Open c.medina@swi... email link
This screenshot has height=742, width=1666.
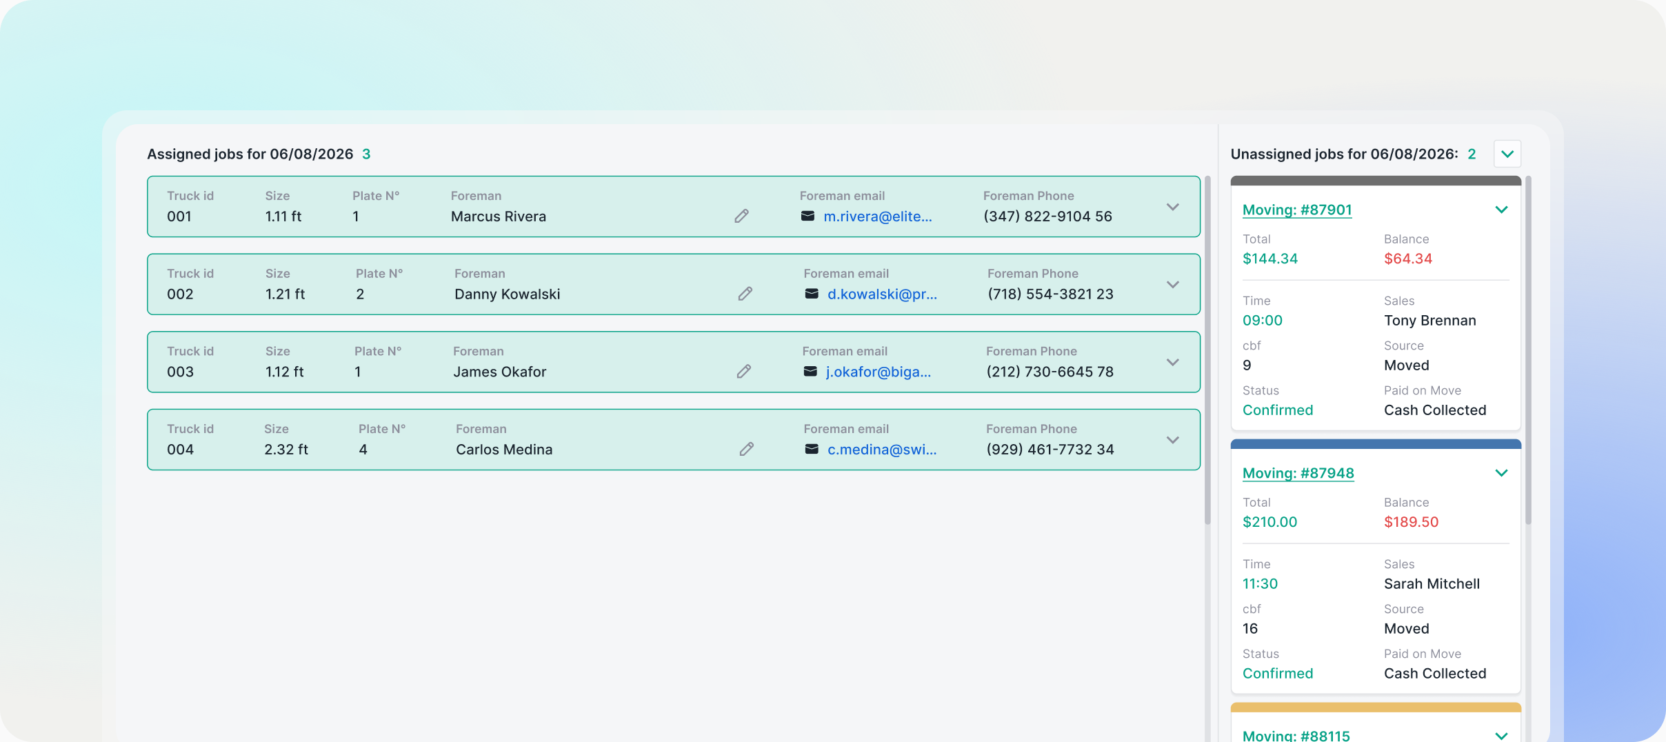(x=882, y=449)
